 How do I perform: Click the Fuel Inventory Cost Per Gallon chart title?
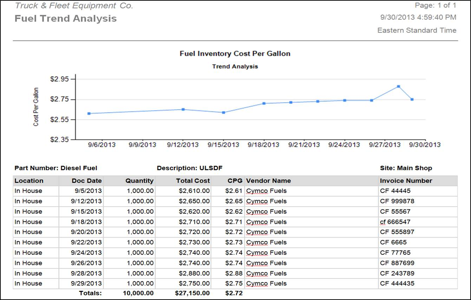tap(235, 54)
